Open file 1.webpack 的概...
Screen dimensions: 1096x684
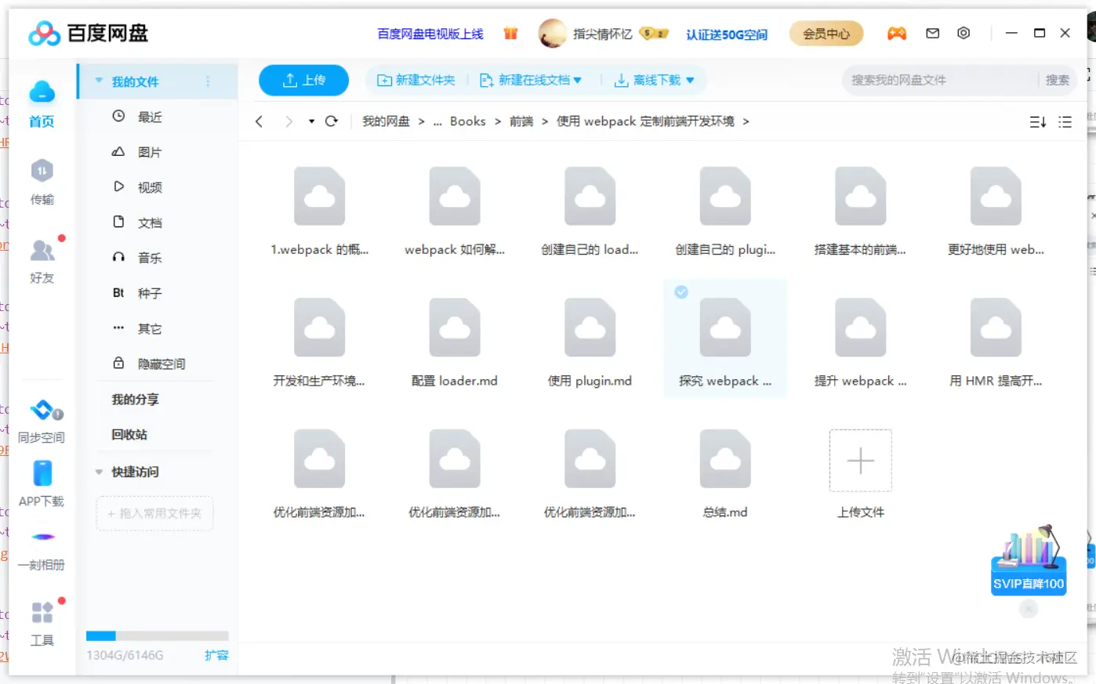pos(319,212)
